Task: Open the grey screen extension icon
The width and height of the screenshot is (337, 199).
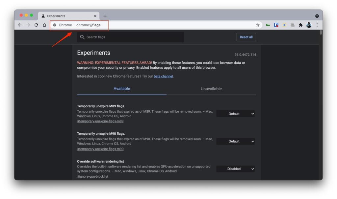Action: pyautogui.click(x=293, y=25)
